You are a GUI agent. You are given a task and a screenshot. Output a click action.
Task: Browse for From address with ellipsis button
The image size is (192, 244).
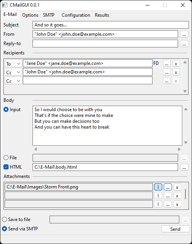coord(184,34)
